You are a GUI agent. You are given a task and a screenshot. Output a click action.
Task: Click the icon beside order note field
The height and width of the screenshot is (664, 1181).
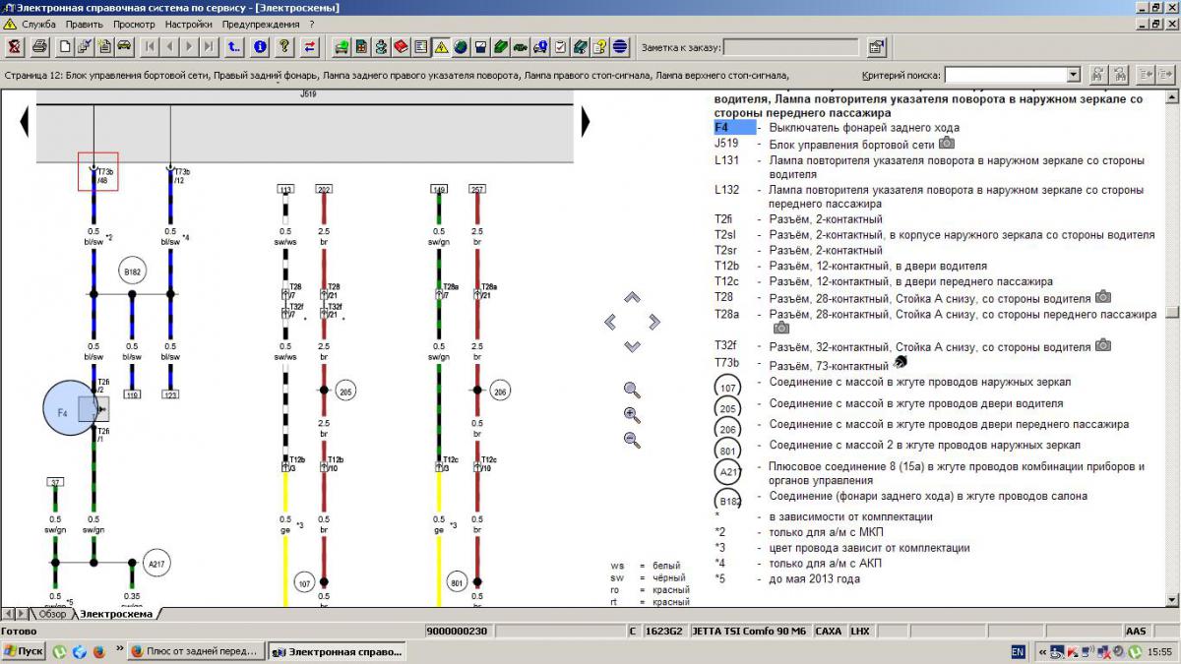pos(876,46)
